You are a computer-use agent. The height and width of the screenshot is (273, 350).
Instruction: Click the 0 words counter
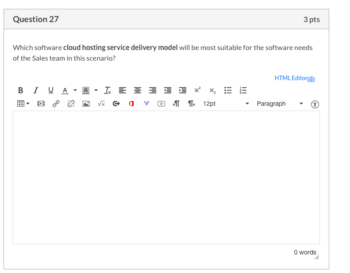[305, 252]
